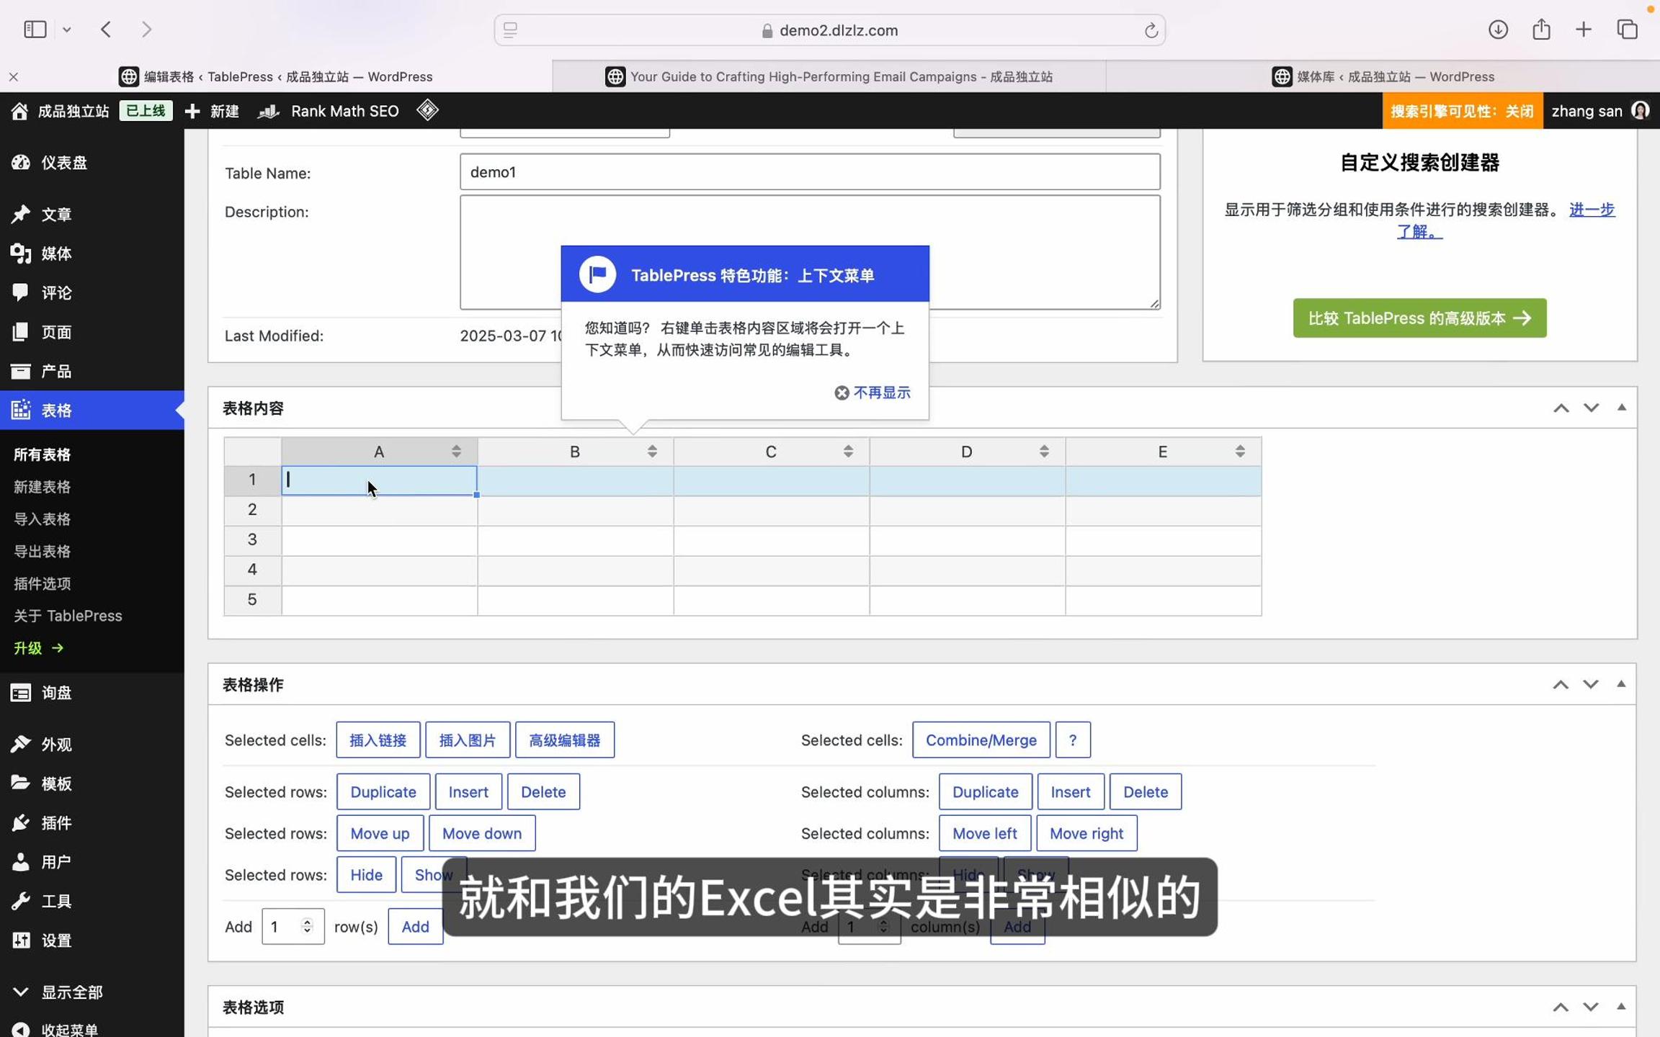Click Move right columns button
1660x1037 pixels.
(1086, 833)
